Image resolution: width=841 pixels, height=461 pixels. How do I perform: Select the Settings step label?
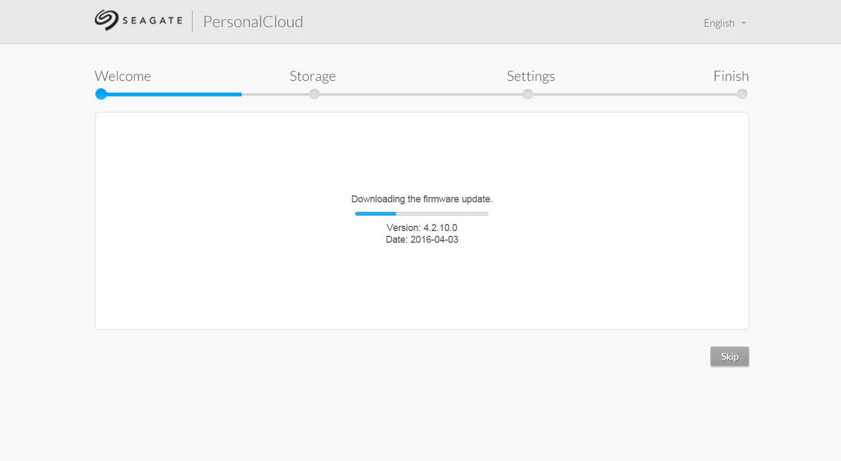pos(531,77)
